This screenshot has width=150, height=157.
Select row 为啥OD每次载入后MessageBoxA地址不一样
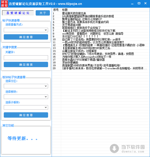(101, 57)
